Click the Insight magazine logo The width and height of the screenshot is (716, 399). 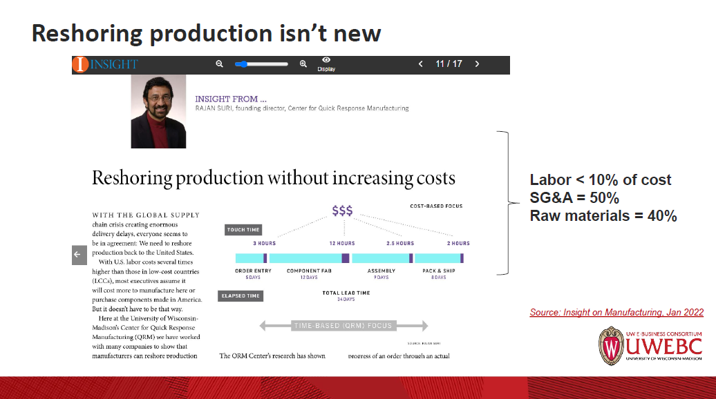coord(105,64)
